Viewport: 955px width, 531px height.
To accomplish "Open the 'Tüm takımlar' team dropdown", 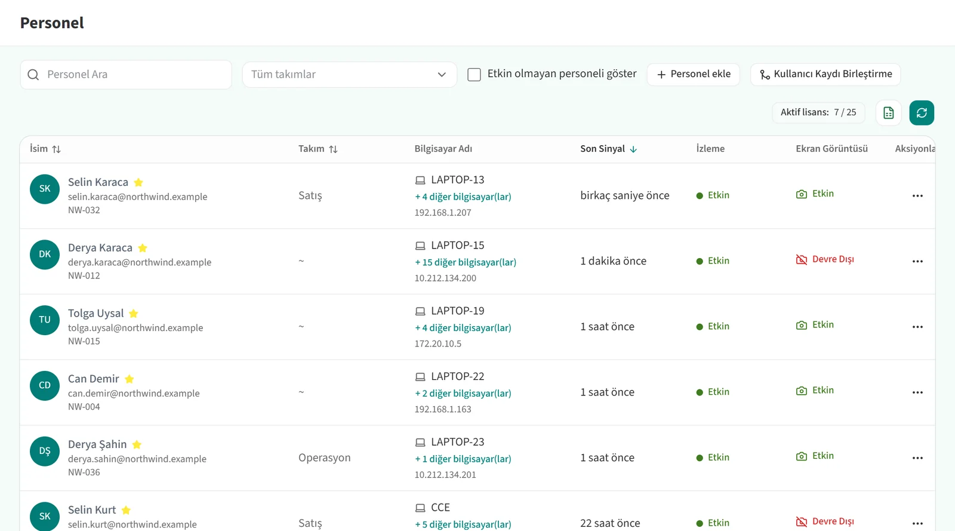I will coord(349,75).
